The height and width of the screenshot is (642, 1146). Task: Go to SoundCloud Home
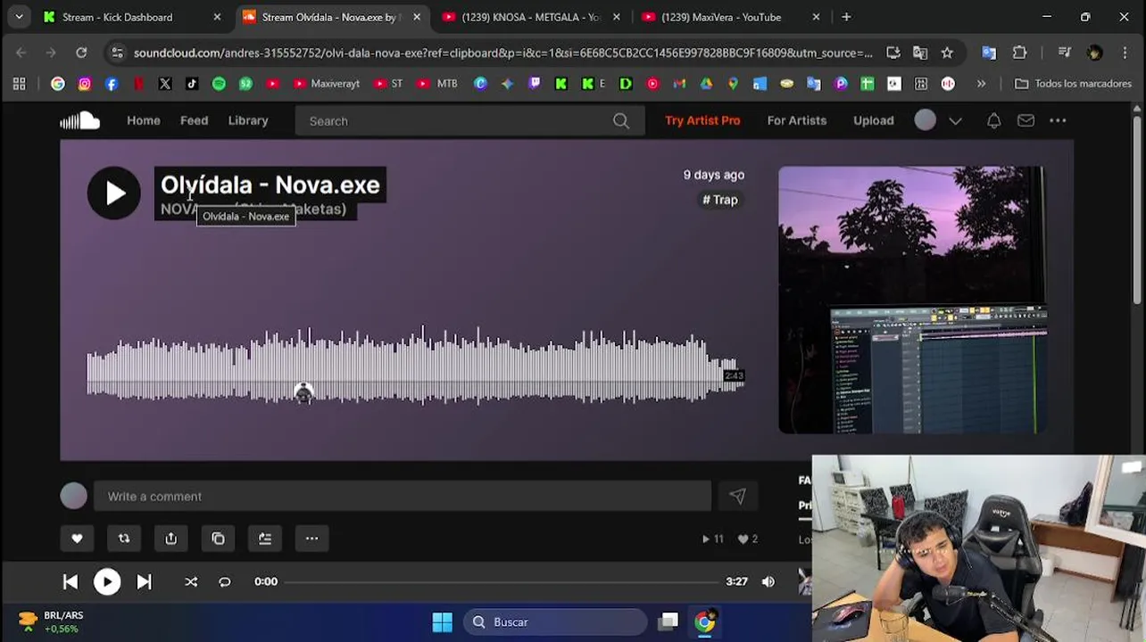(x=144, y=120)
